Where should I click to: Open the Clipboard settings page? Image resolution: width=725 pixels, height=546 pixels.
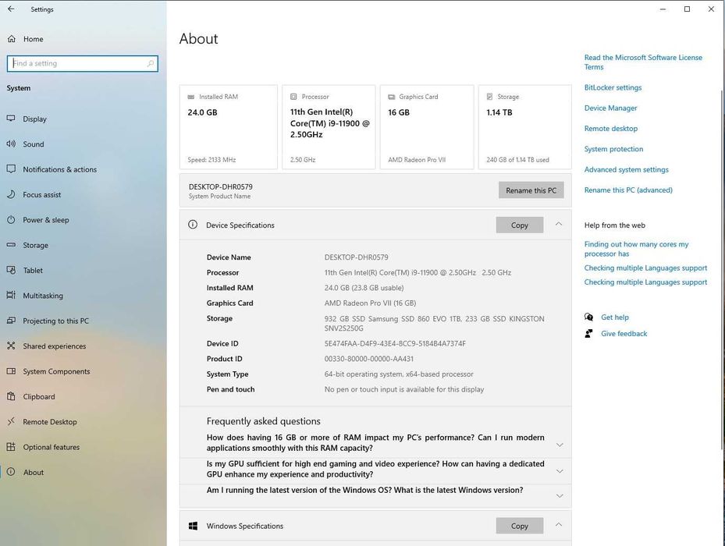(x=84, y=396)
